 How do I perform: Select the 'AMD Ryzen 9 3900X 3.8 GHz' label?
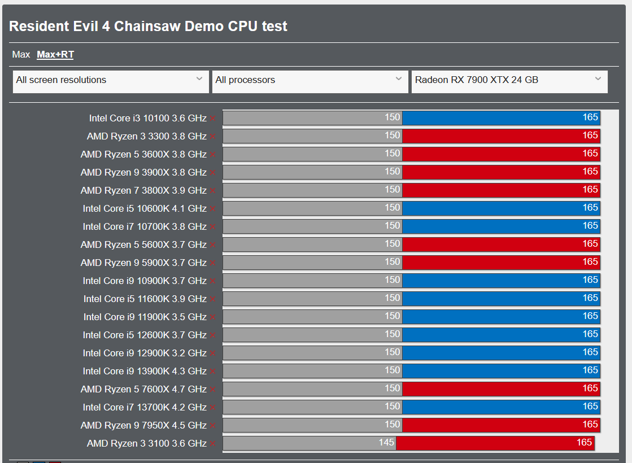(143, 172)
